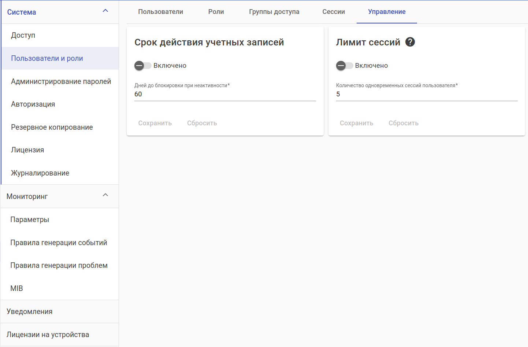This screenshot has width=528, height=347.
Task: Reset the session limit settings
Action: click(x=403, y=123)
